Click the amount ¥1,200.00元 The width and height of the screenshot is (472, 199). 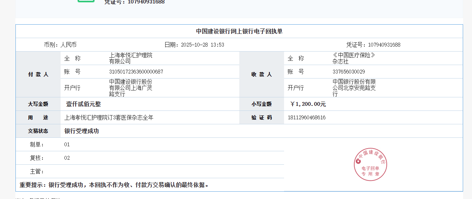[x=308, y=104]
